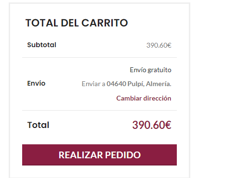
Task: Click the divider line below Subtotal row
Action: pyautogui.click(x=99, y=57)
